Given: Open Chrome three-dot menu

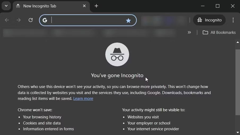Looking at the screenshot, I should point(233,20).
